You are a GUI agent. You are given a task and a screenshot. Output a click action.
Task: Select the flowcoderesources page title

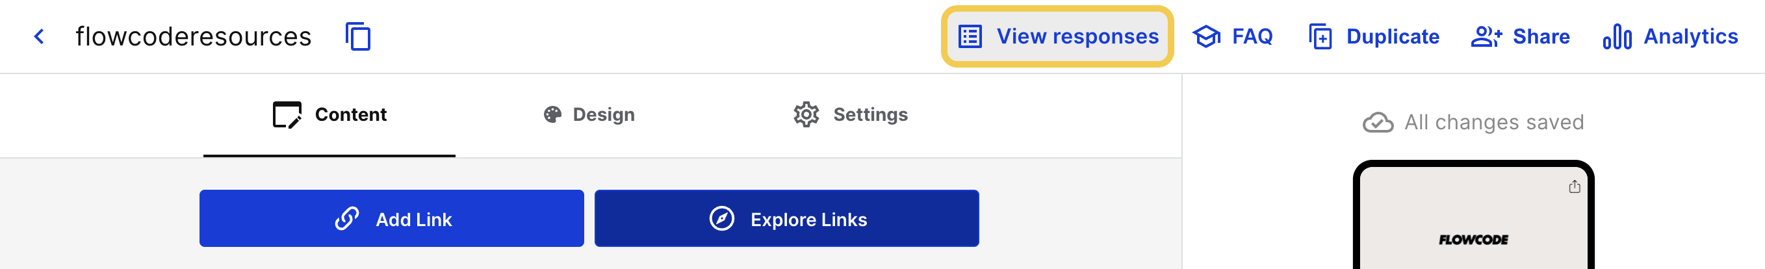pyautogui.click(x=193, y=36)
